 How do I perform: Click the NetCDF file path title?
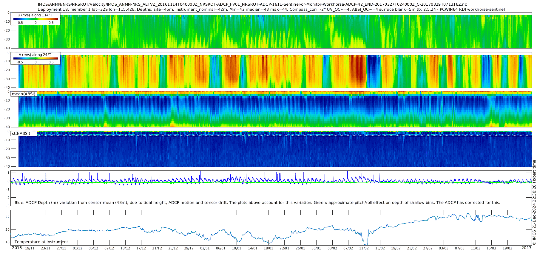point(252,4)
